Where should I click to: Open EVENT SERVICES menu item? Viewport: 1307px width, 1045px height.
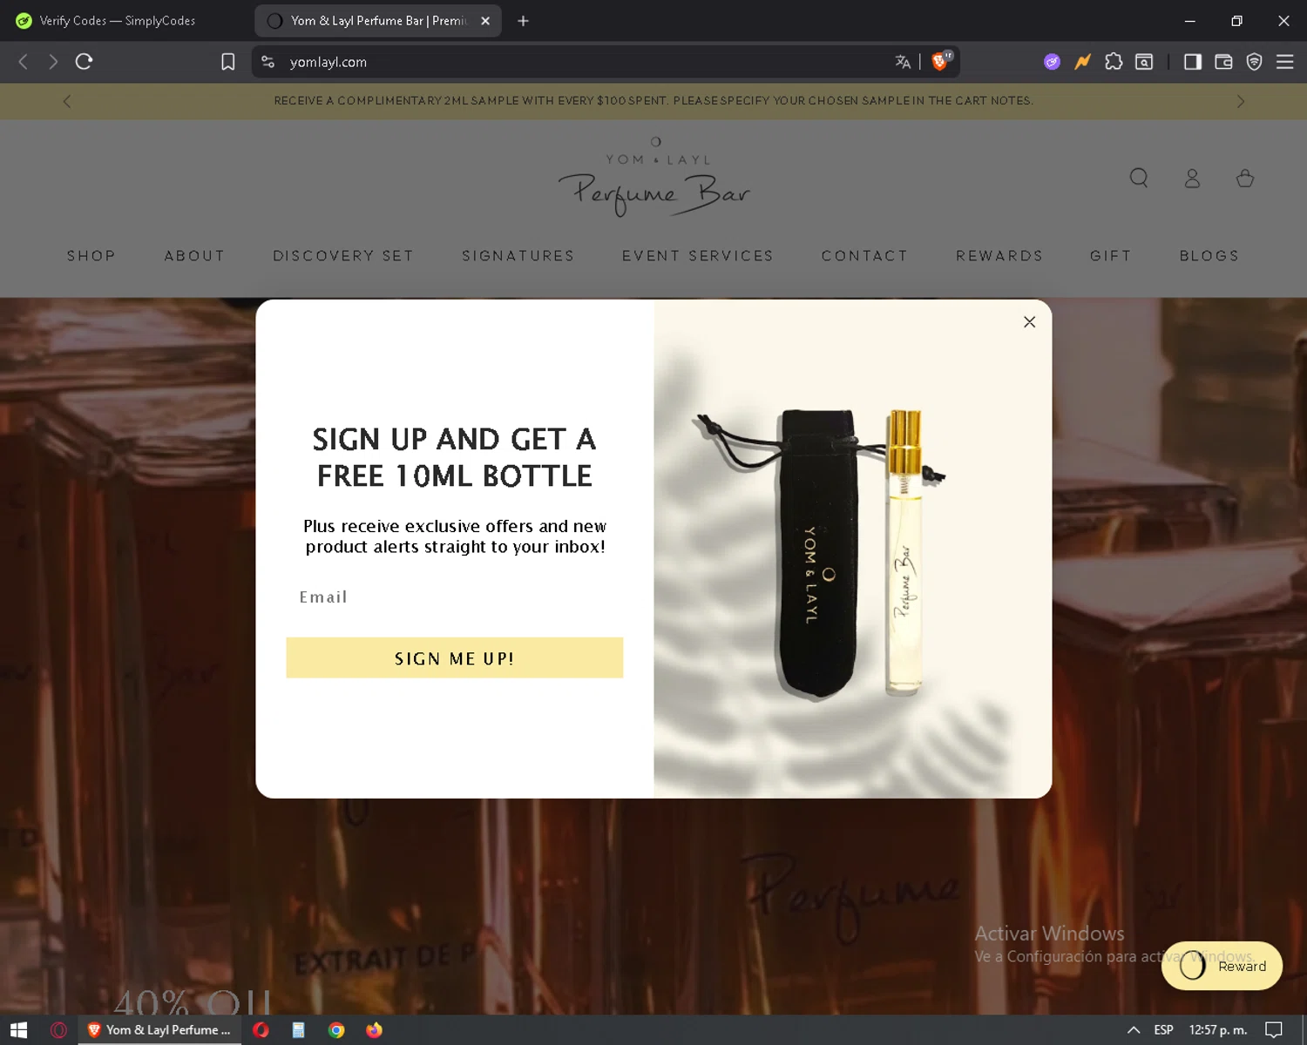698,256
